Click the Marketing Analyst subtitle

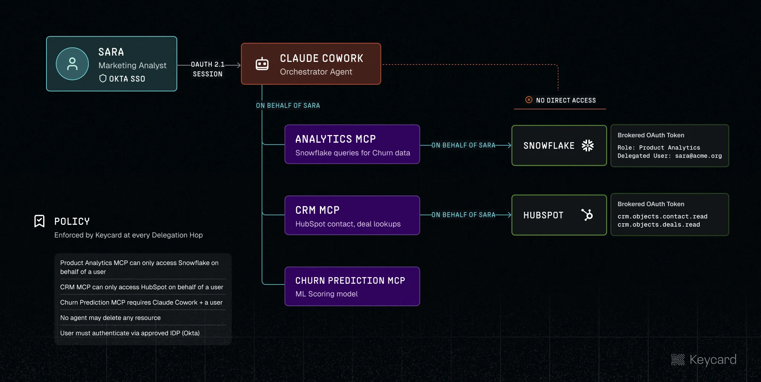point(132,65)
